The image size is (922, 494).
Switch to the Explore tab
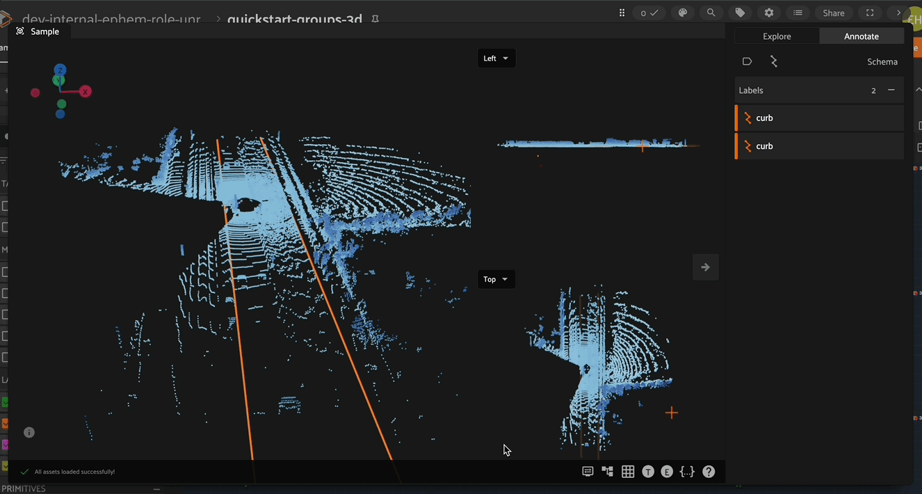[x=777, y=36]
